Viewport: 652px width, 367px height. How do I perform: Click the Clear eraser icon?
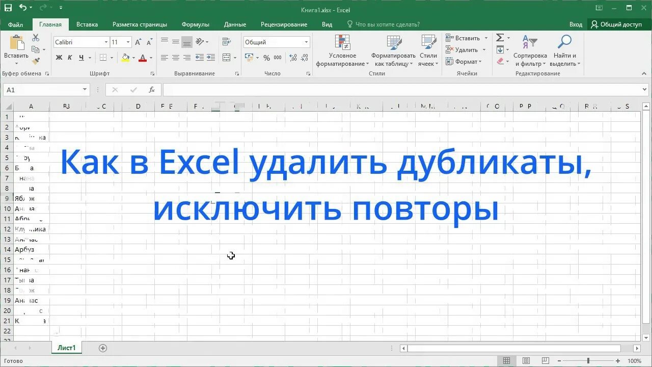[500, 61]
